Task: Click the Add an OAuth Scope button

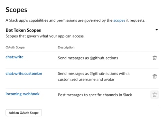Action: pos(24,113)
